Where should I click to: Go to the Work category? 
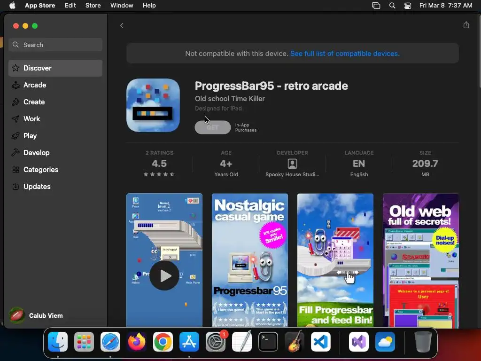pyautogui.click(x=55, y=119)
